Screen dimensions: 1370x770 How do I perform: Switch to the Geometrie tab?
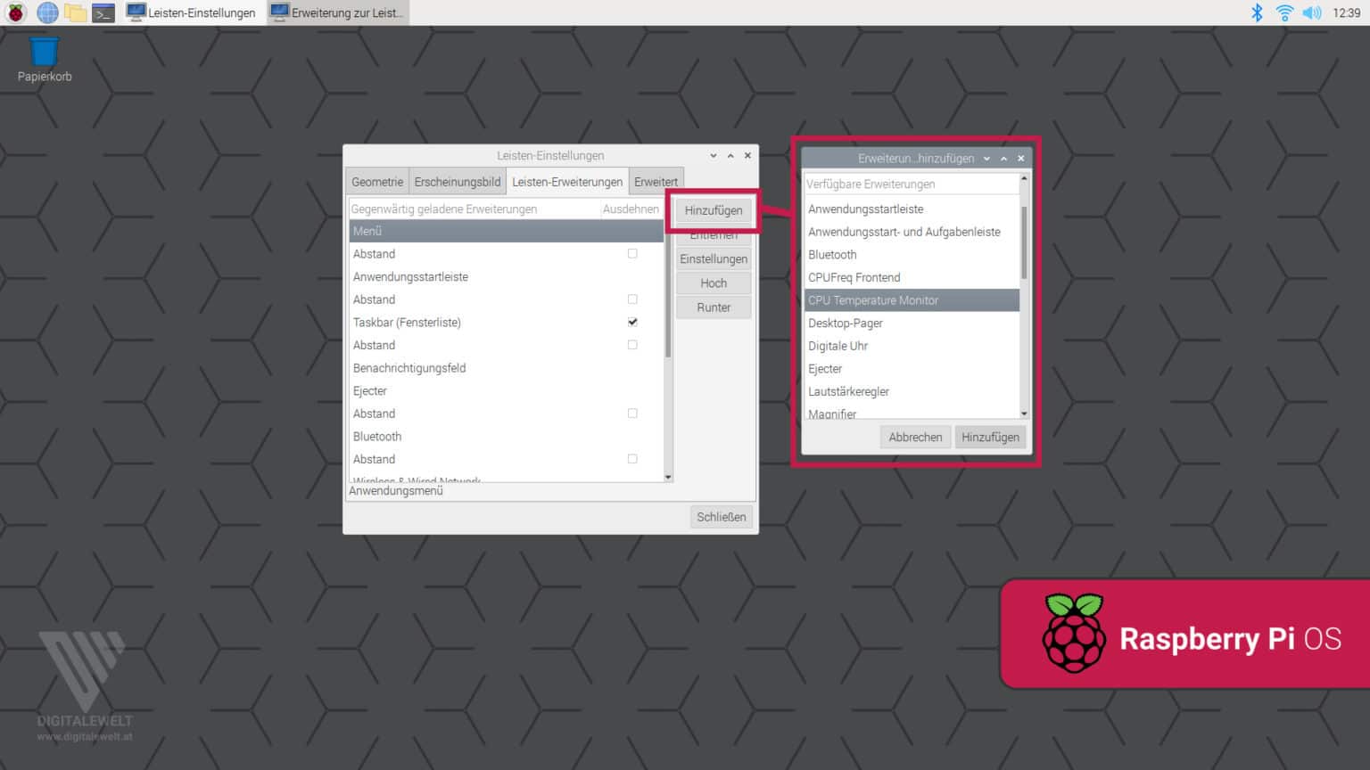[377, 182]
